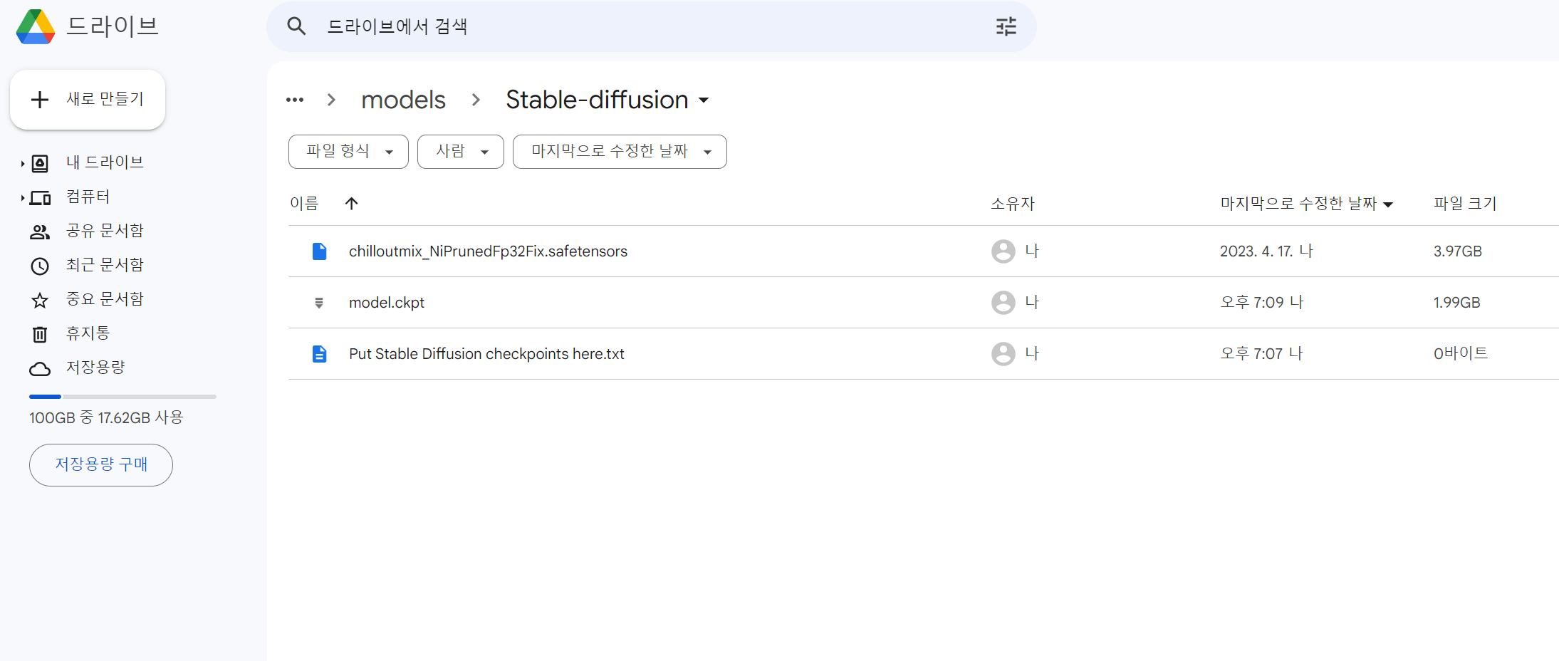Click the 저장용량 구매 button
The image size is (1559, 661).
click(x=101, y=465)
